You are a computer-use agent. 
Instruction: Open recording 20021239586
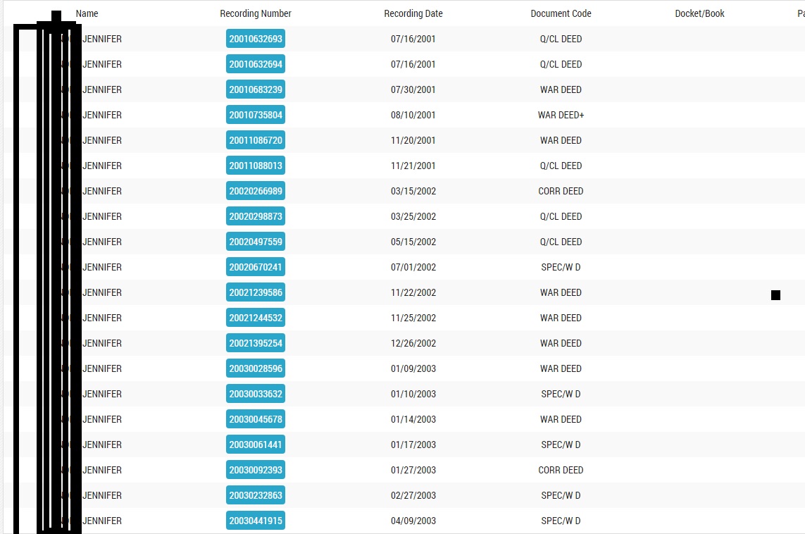point(255,293)
